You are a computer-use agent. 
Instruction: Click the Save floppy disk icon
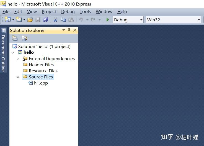(38, 20)
